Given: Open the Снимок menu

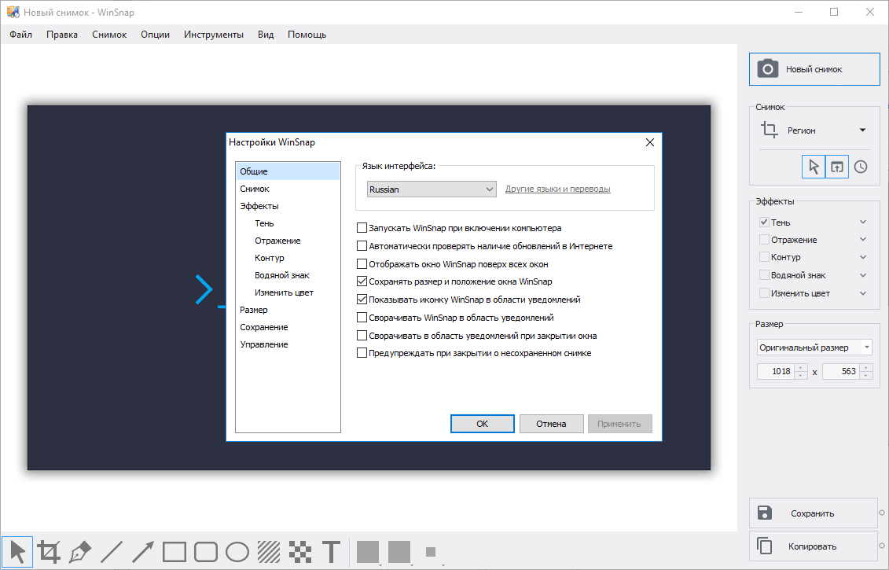Looking at the screenshot, I should [x=109, y=35].
